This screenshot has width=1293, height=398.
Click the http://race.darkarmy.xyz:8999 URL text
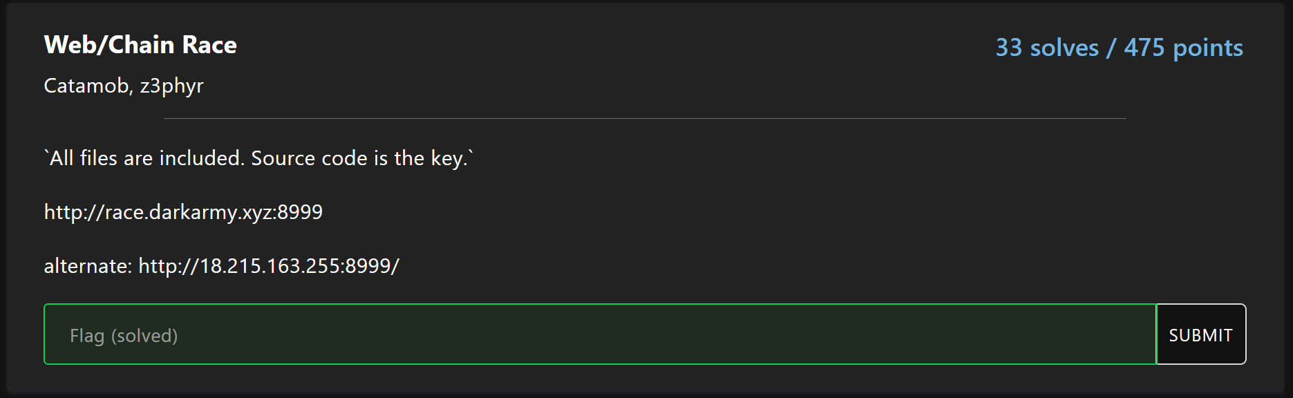[x=183, y=212]
